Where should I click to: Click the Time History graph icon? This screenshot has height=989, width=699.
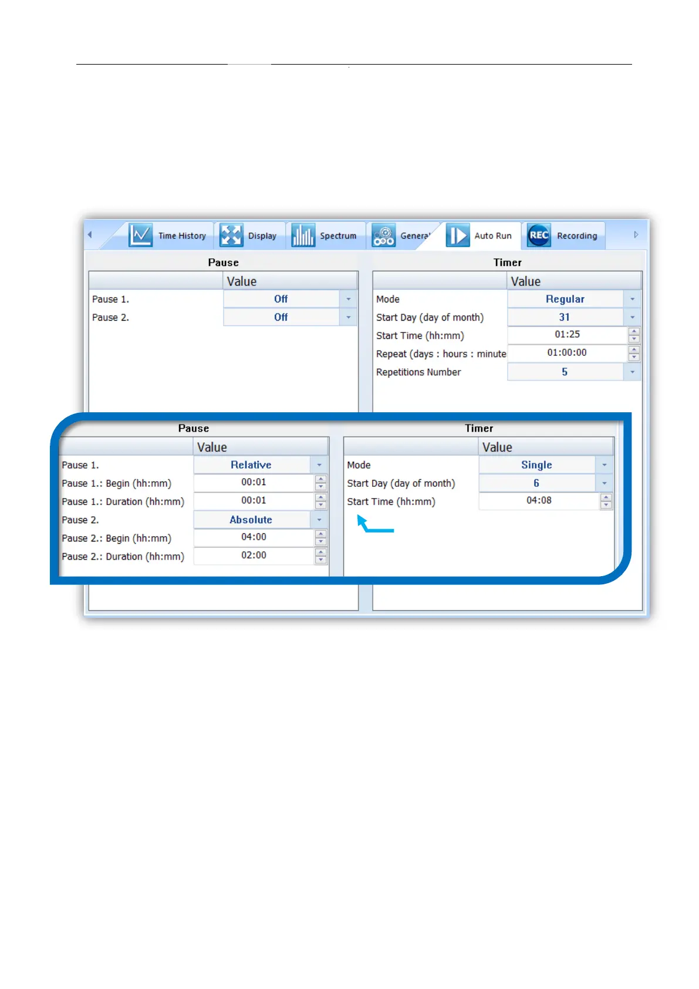click(140, 236)
